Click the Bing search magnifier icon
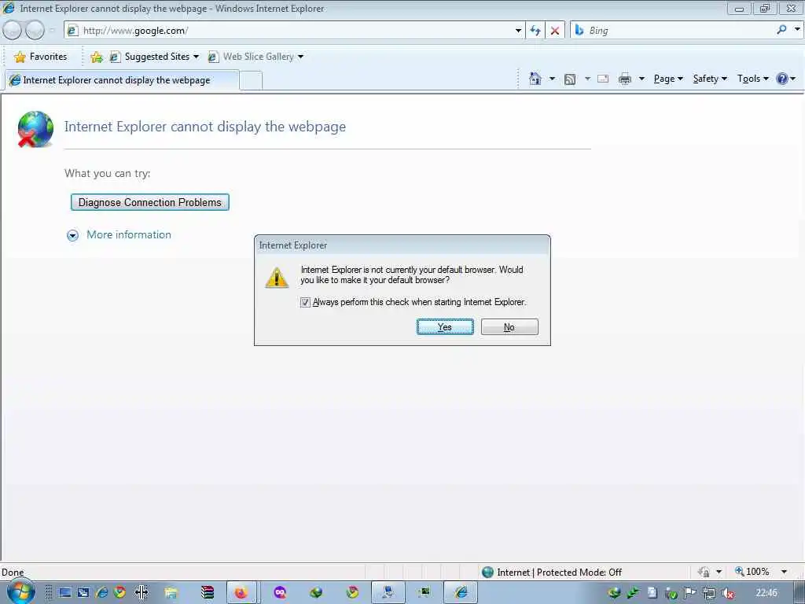Screen dimensions: 805x604 pyautogui.click(x=781, y=31)
